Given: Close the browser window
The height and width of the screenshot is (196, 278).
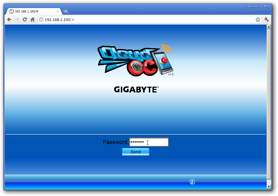Looking at the screenshot, I should (265, 6).
